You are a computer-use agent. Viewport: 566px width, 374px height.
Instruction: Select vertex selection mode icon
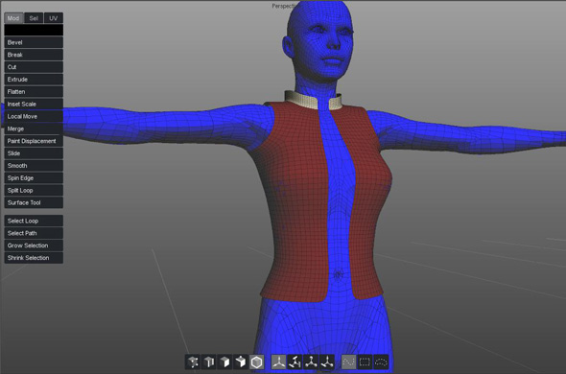coord(193,362)
